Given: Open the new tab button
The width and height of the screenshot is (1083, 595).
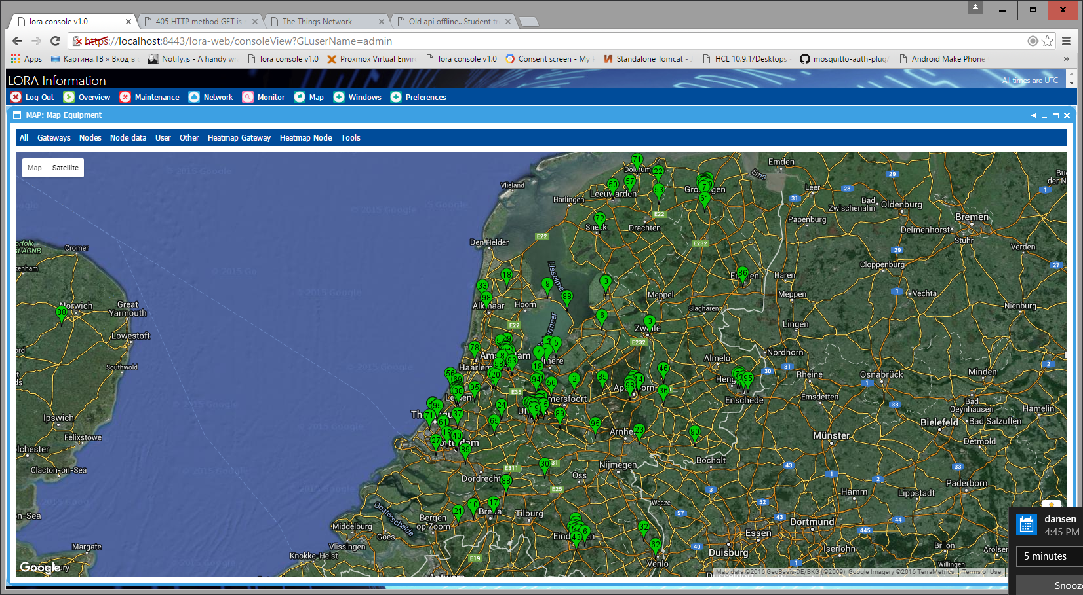Looking at the screenshot, I should [528, 22].
